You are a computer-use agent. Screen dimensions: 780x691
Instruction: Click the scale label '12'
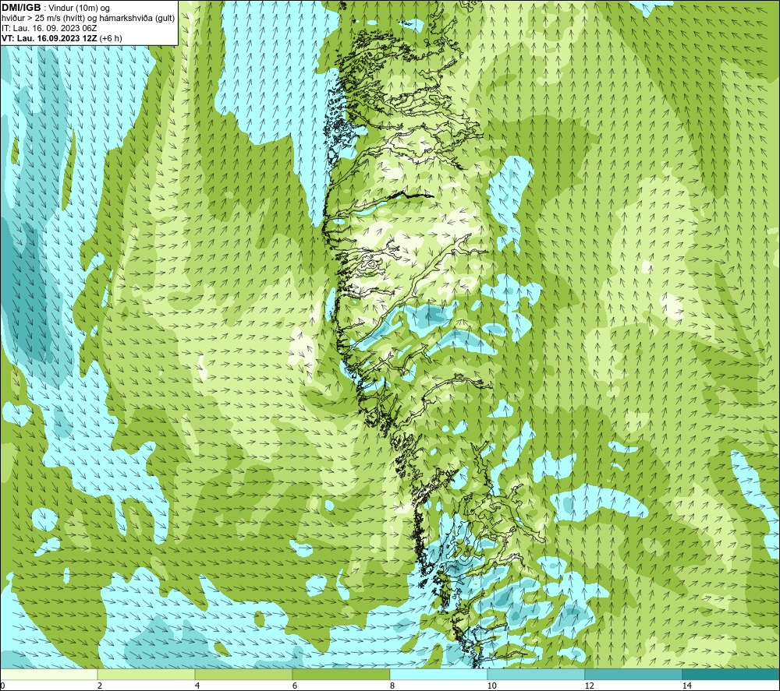(589, 686)
